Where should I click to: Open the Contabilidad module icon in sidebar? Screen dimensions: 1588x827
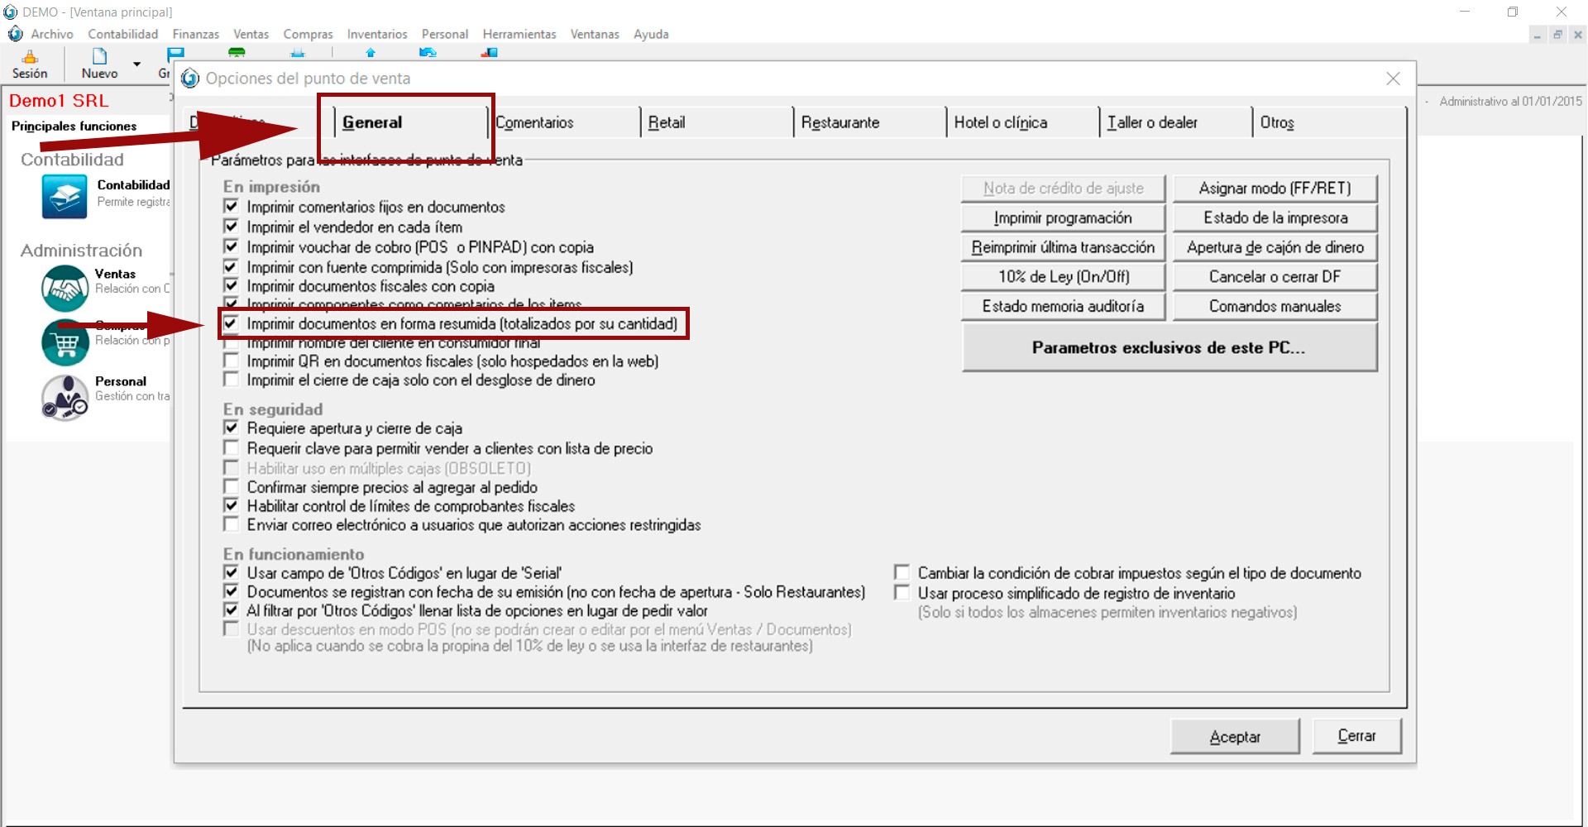coord(64,197)
